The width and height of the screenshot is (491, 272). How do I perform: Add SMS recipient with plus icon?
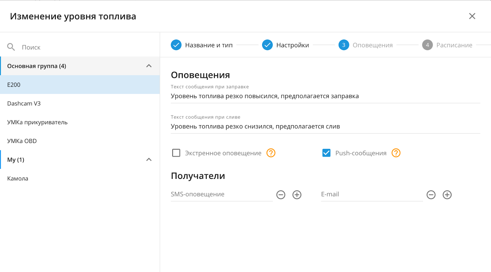click(x=297, y=195)
